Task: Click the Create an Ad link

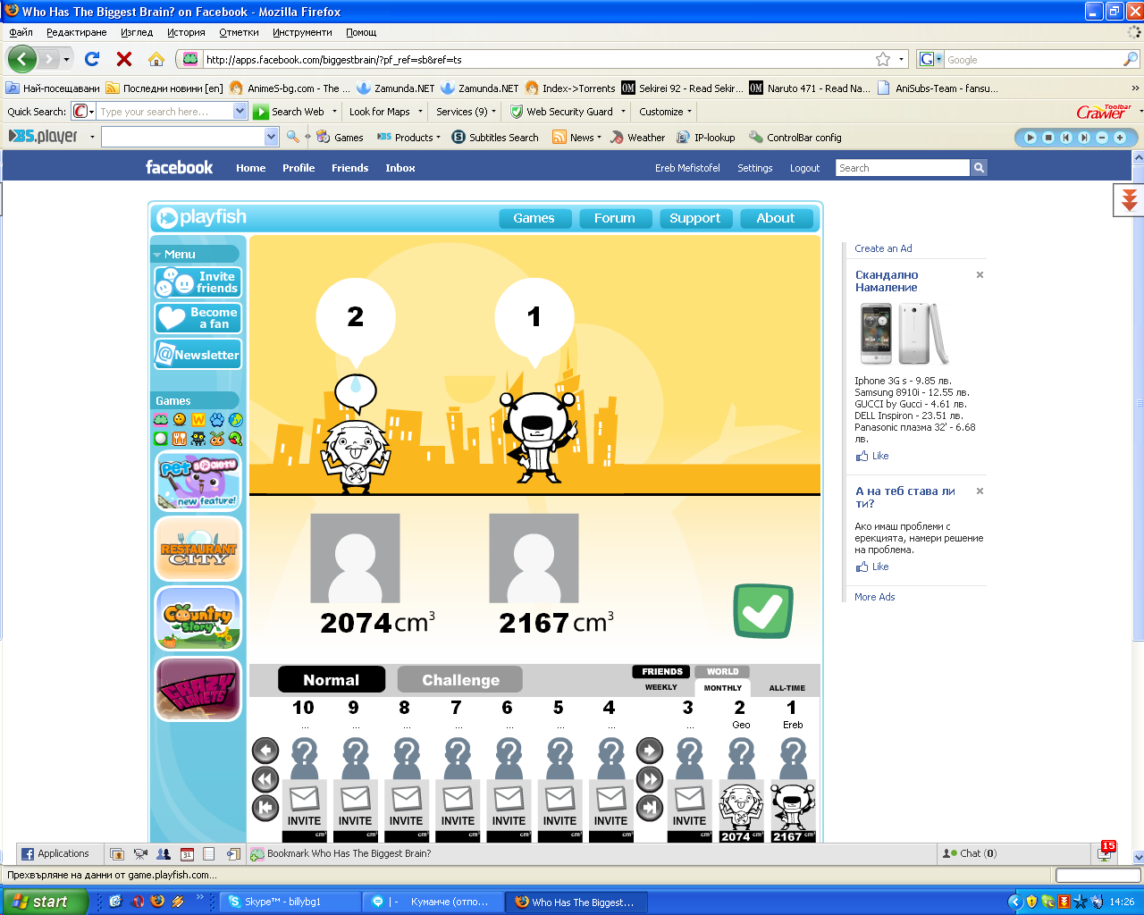Action: point(883,248)
